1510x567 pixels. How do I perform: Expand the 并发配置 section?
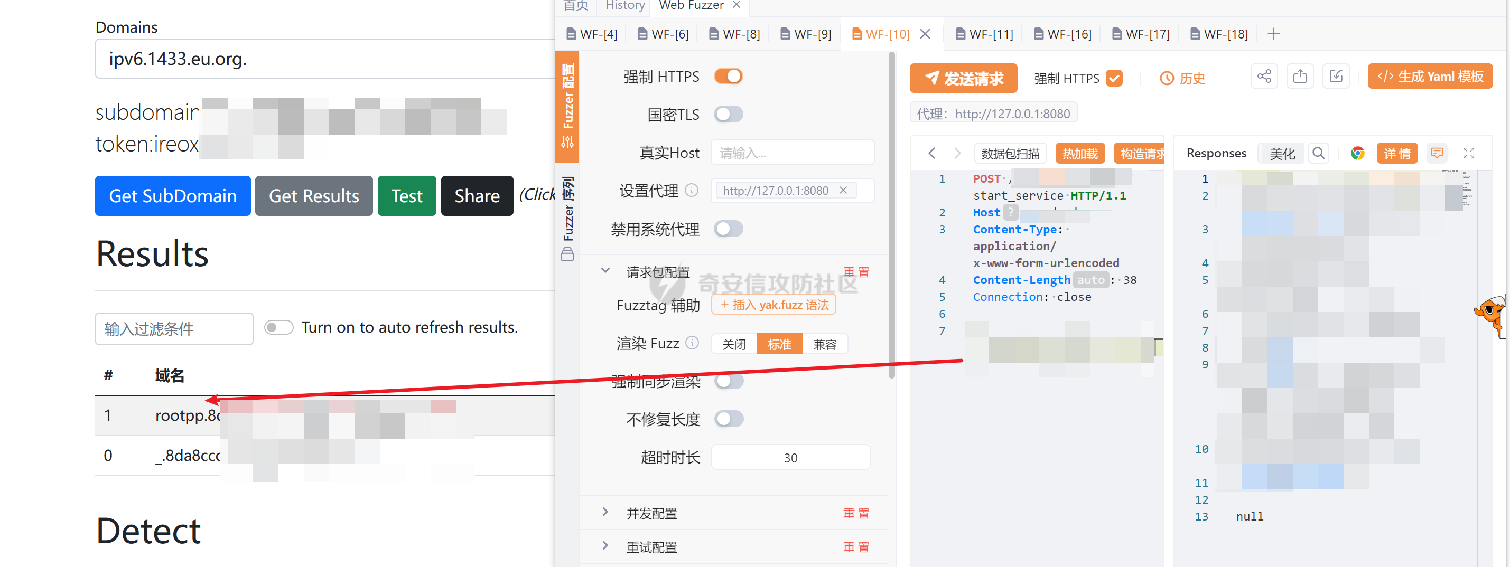tap(605, 512)
